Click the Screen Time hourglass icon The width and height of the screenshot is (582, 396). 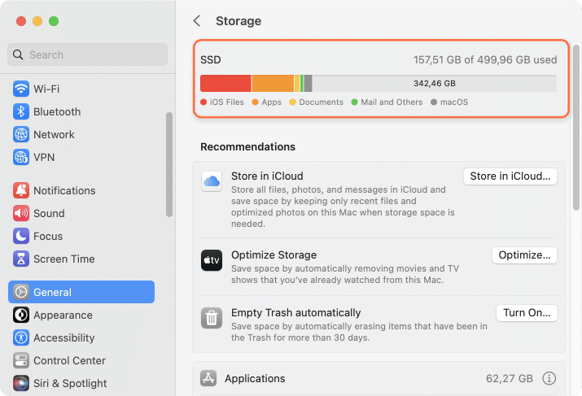[21, 259]
